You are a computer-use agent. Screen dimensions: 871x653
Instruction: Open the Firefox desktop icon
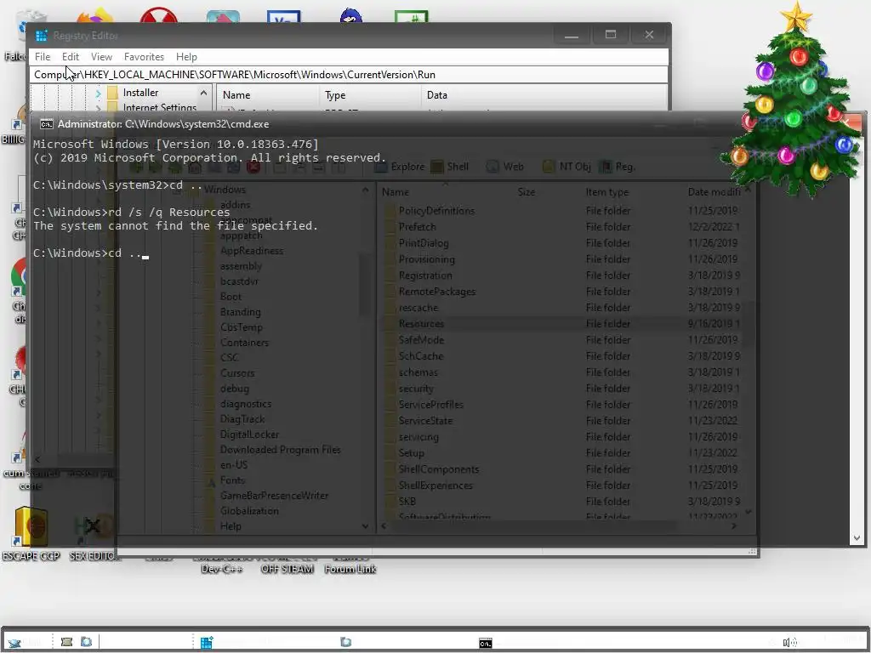tap(95, 17)
